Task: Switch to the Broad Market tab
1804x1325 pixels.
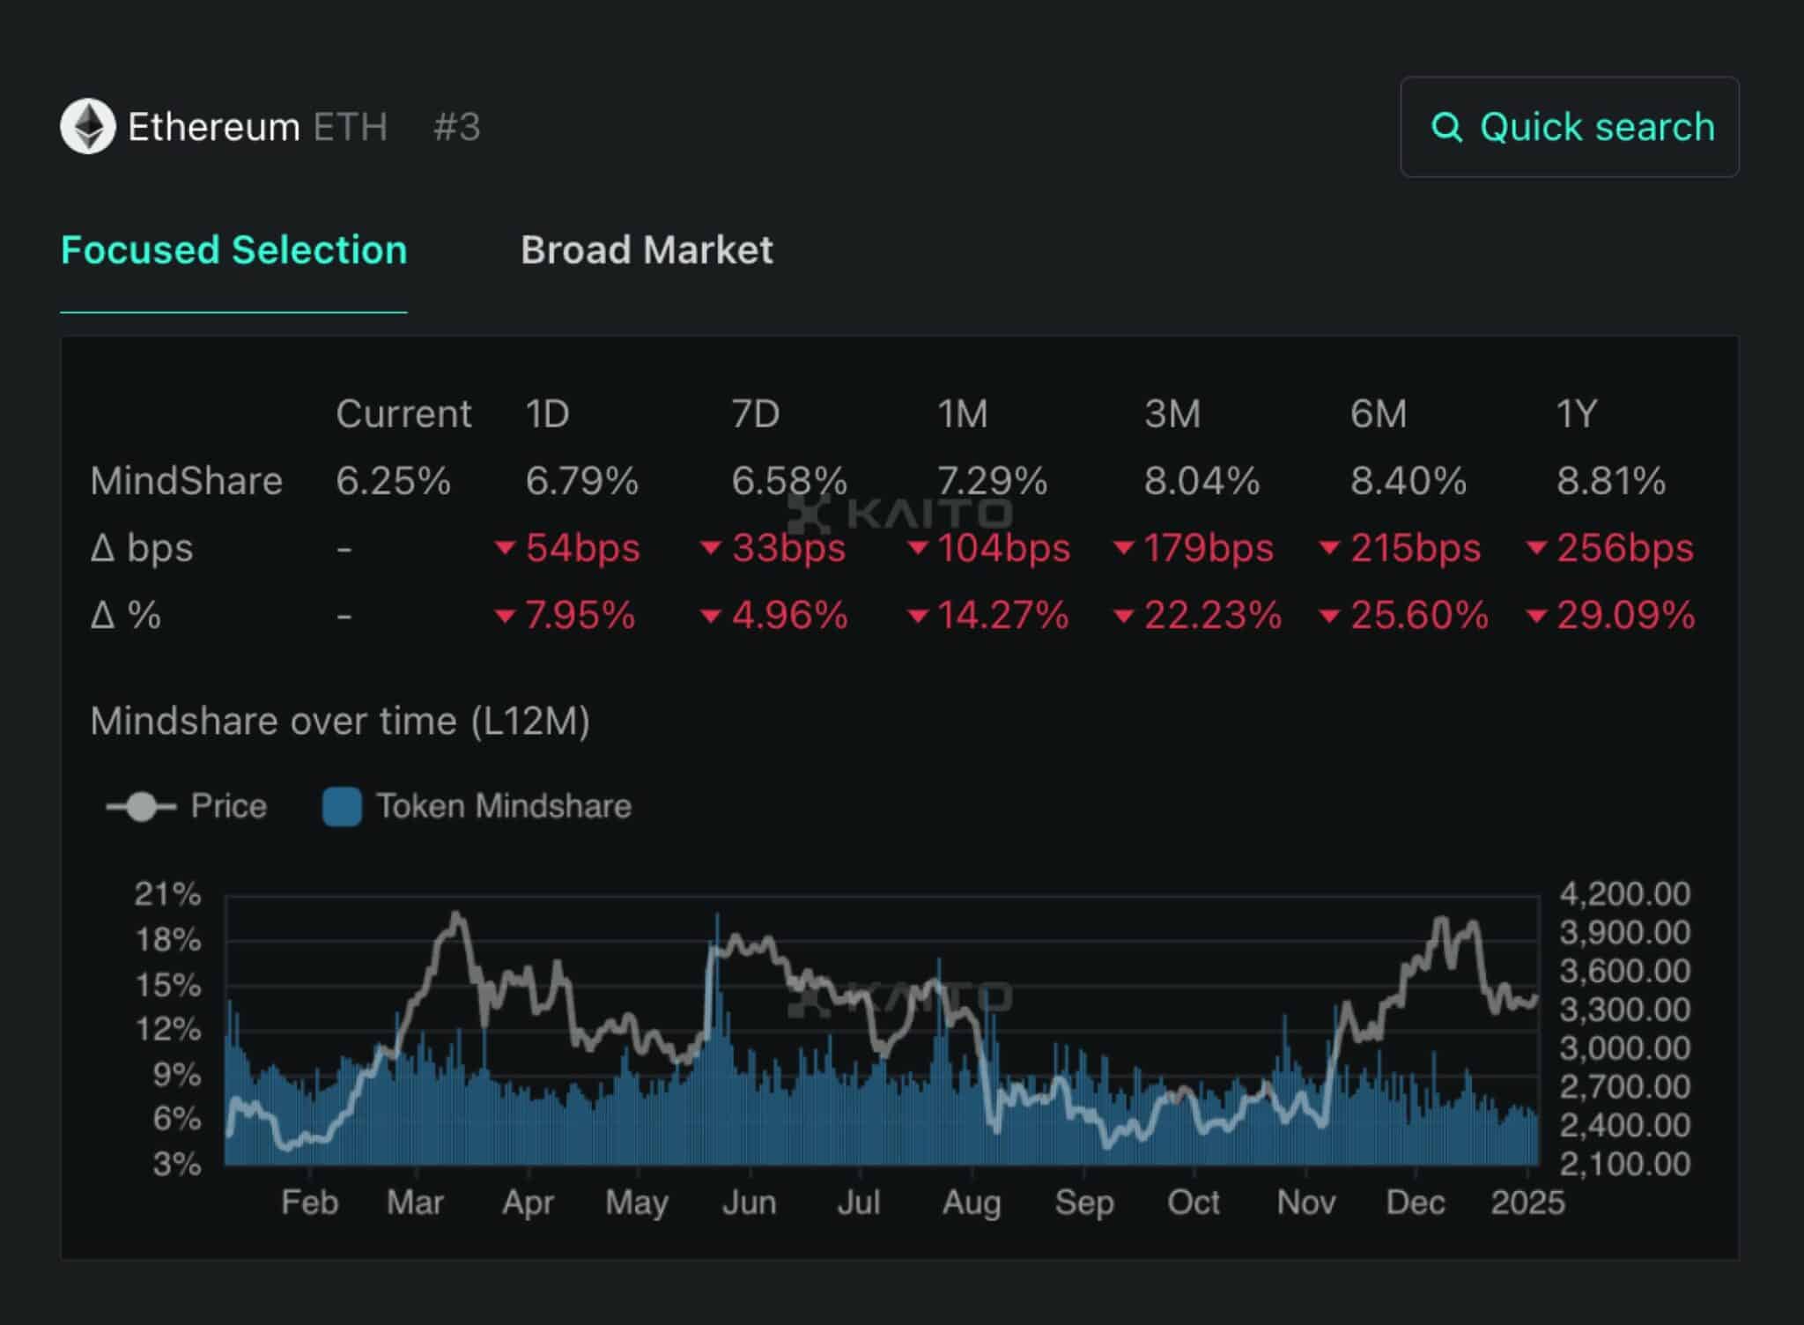Action: tap(647, 250)
